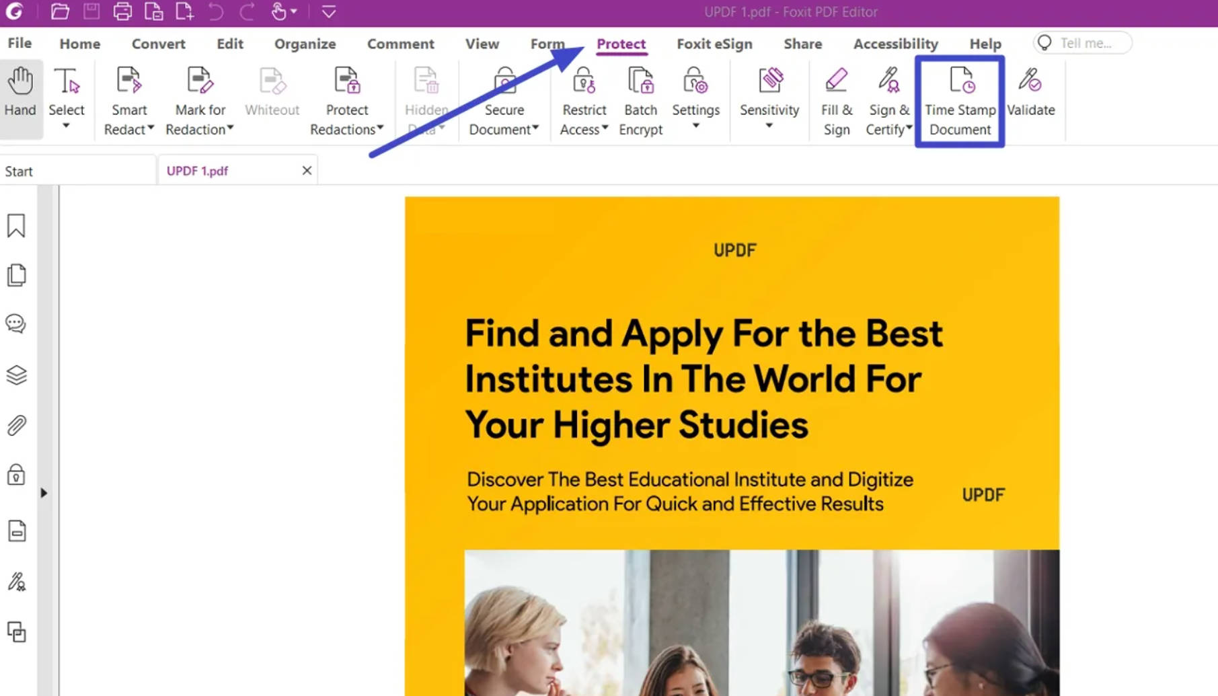Open the Bookmarks panel in sidebar

click(x=16, y=226)
